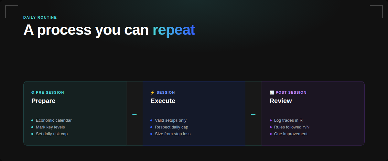
Task: Click the "Log trades in R" item
Action: click(288, 120)
